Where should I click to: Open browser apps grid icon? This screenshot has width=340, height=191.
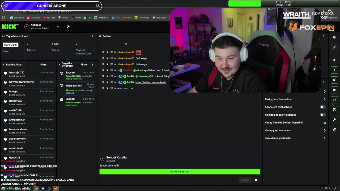click(x=3, y=18)
